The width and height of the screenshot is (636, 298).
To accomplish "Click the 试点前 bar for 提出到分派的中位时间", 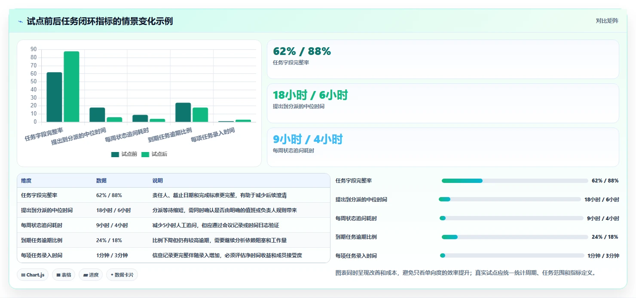I will (x=97, y=115).
